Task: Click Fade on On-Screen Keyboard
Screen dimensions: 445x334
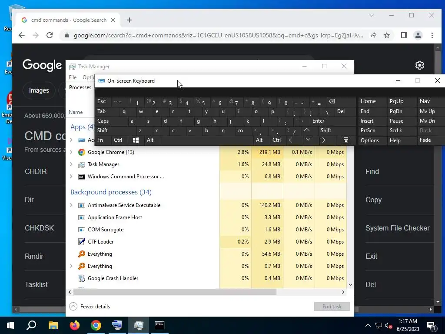Action: [x=431, y=140]
